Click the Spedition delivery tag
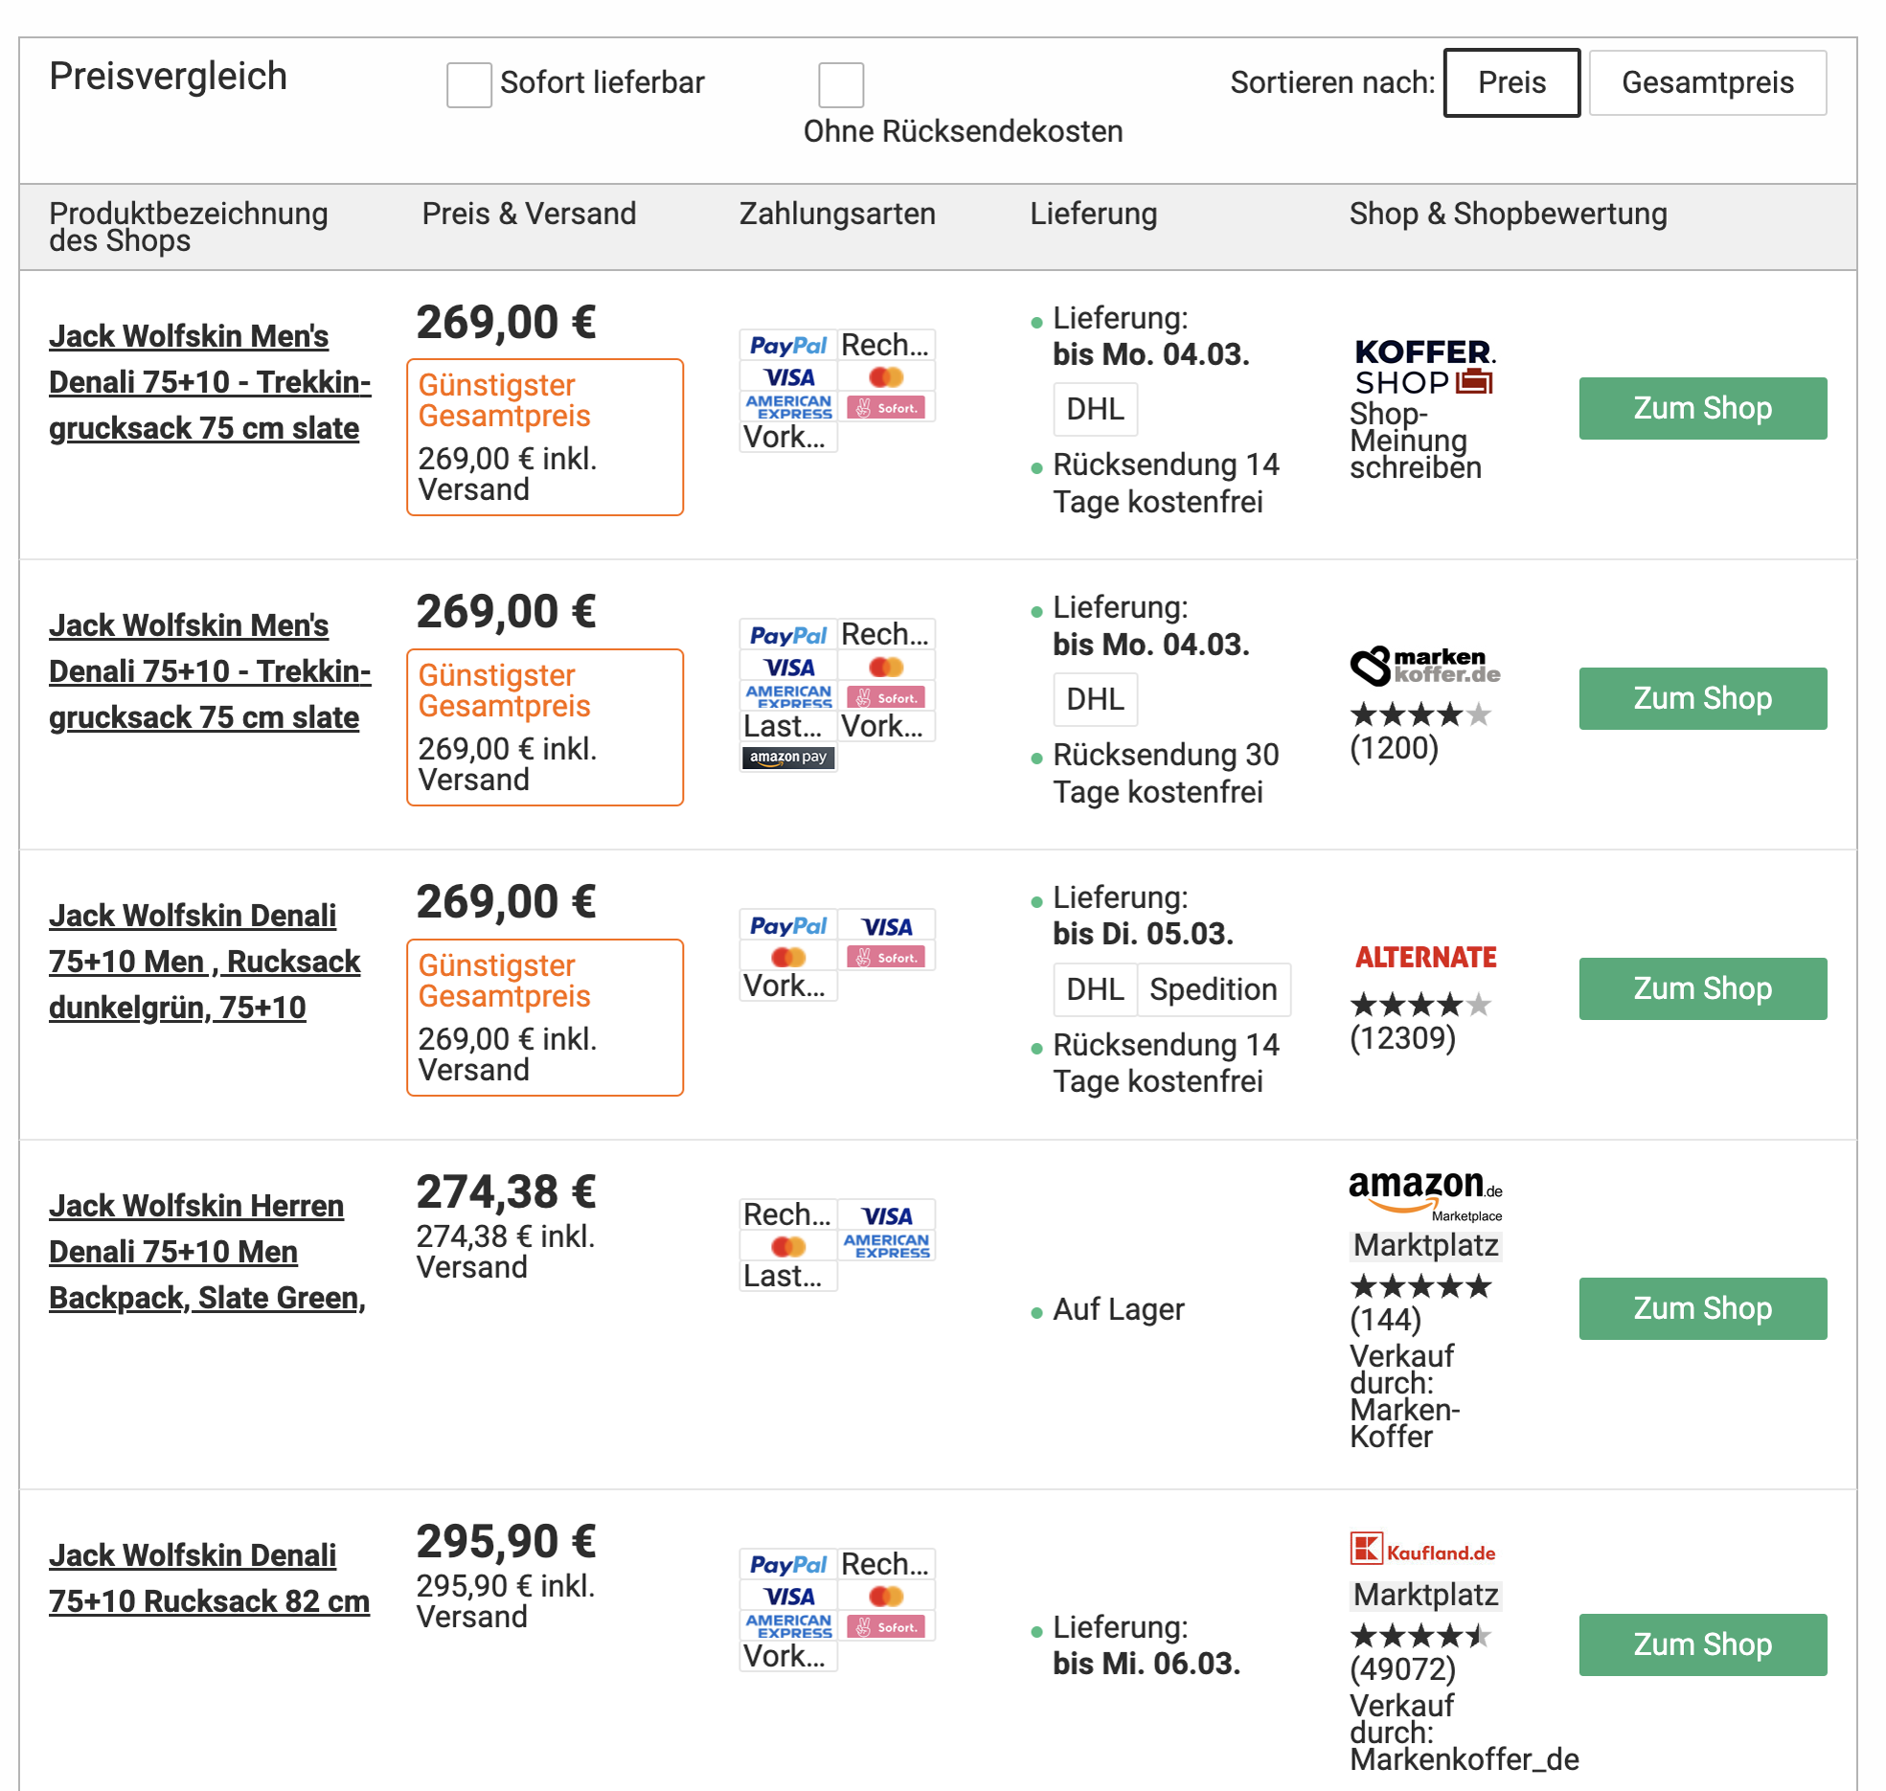 1212,989
